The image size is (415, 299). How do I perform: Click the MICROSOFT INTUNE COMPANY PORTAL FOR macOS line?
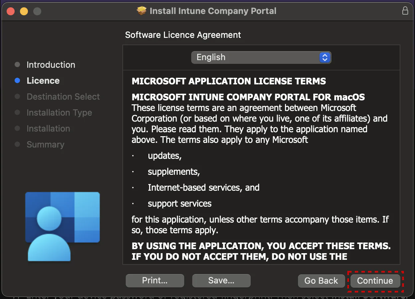click(248, 97)
